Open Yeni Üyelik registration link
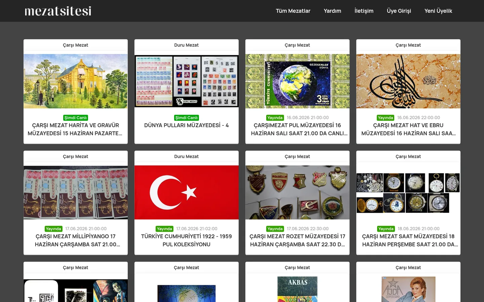The height and width of the screenshot is (302, 484). (x=438, y=11)
